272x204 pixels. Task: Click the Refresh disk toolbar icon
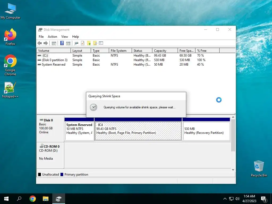(x=76, y=43)
